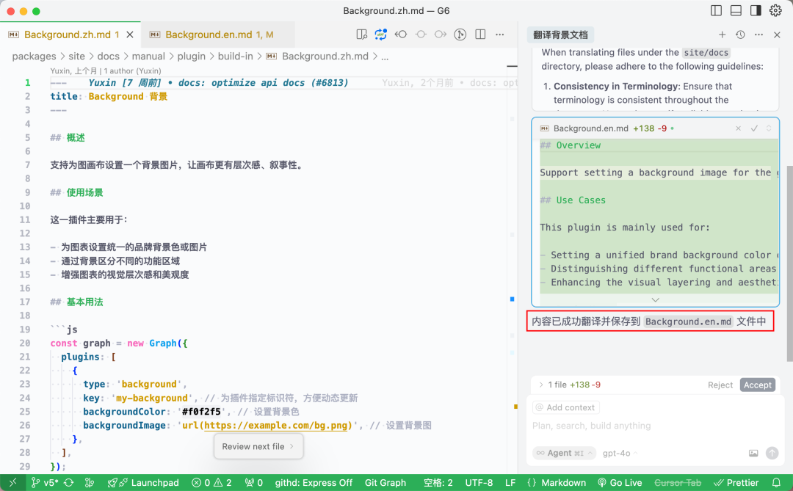This screenshot has height=491, width=793.
Task: Accept the file changes
Action: (757, 385)
